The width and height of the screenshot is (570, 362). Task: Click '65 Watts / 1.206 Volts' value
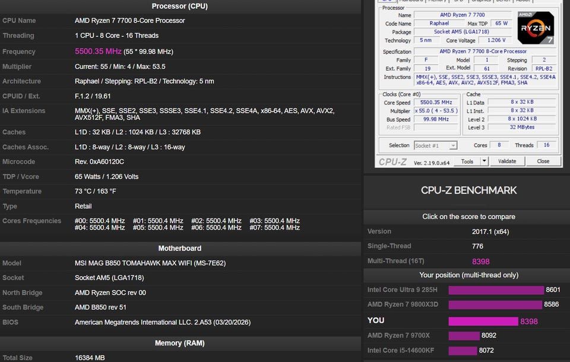click(106, 177)
